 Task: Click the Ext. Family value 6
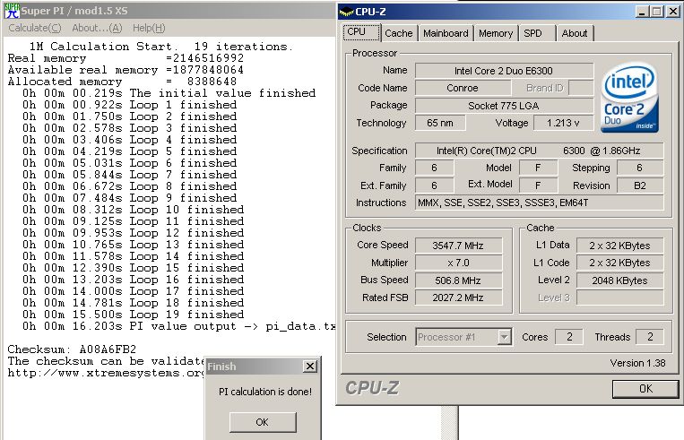(434, 185)
